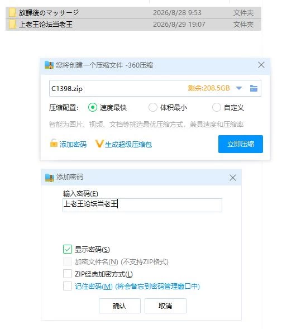Select the 体积最小 compression option
This screenshot has width=306, height=329.
coord(152,107)
